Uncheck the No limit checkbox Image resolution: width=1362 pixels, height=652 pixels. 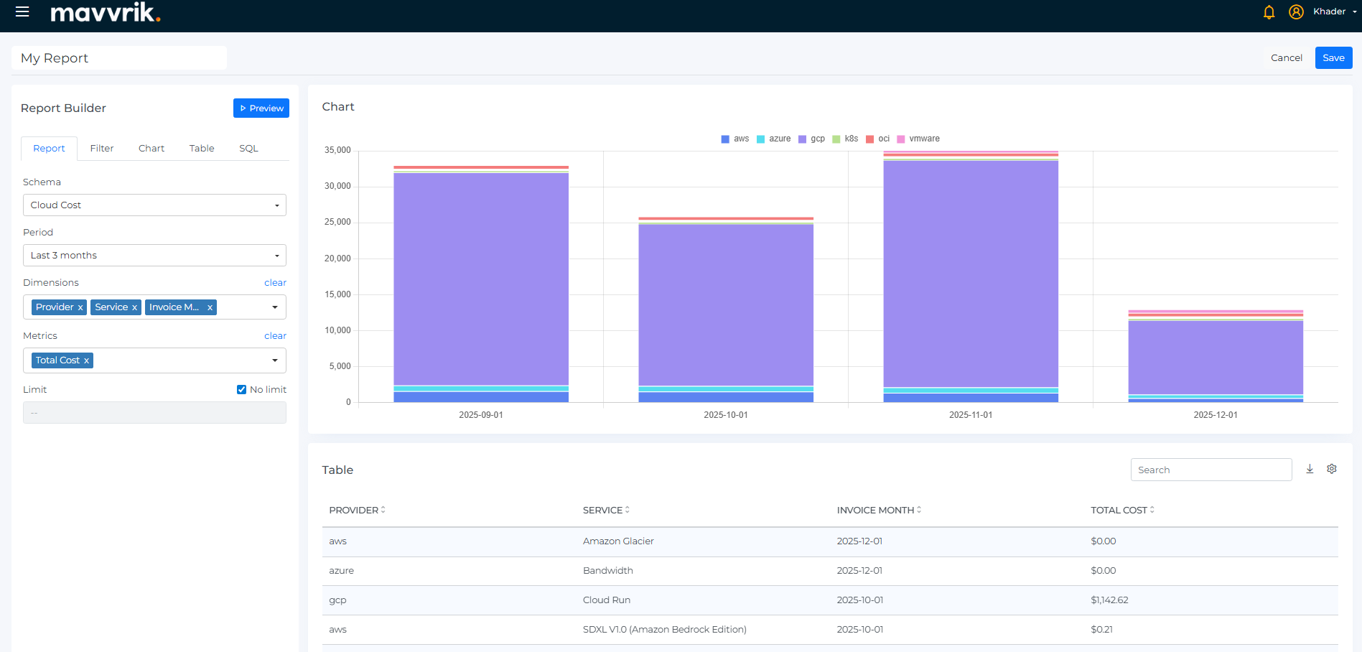tap(242, 389)
